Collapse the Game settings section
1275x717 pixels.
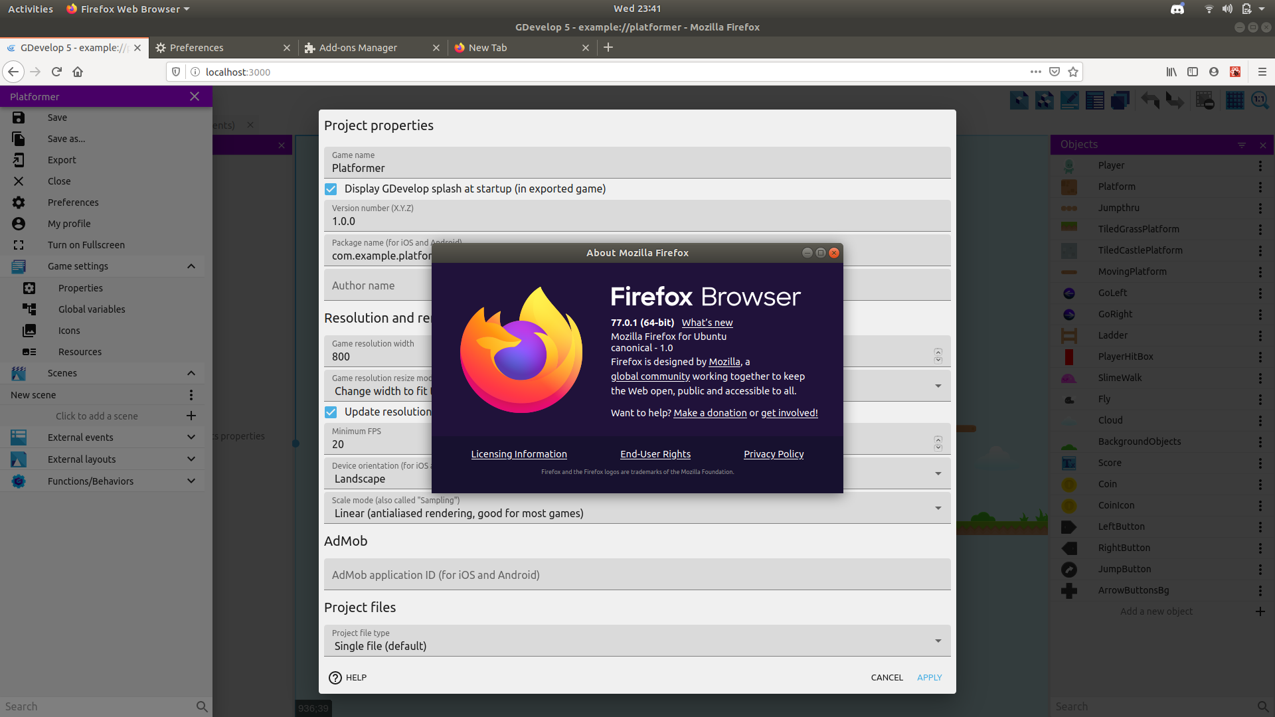click(191, 266)
